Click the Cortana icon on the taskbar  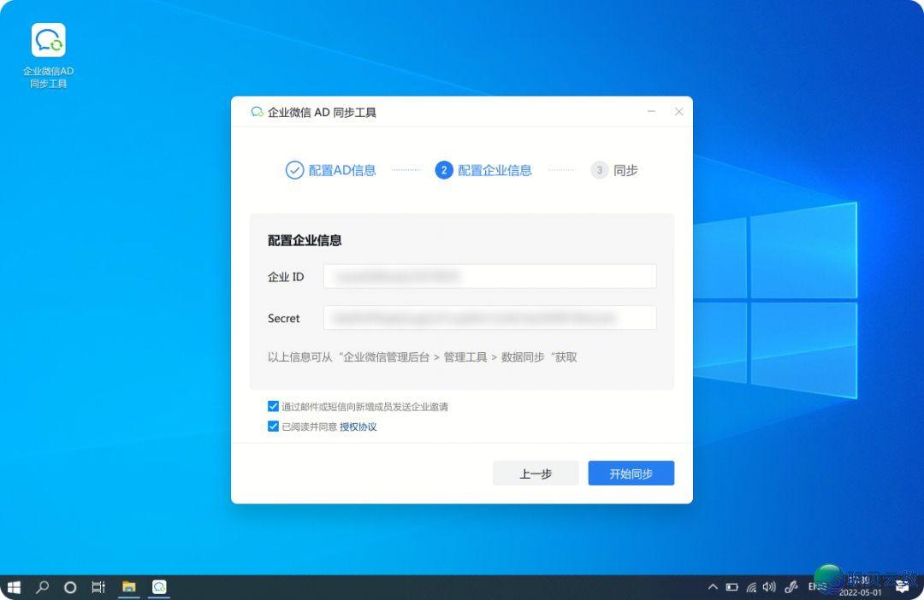pyautogui.click(x=70, y=587)
